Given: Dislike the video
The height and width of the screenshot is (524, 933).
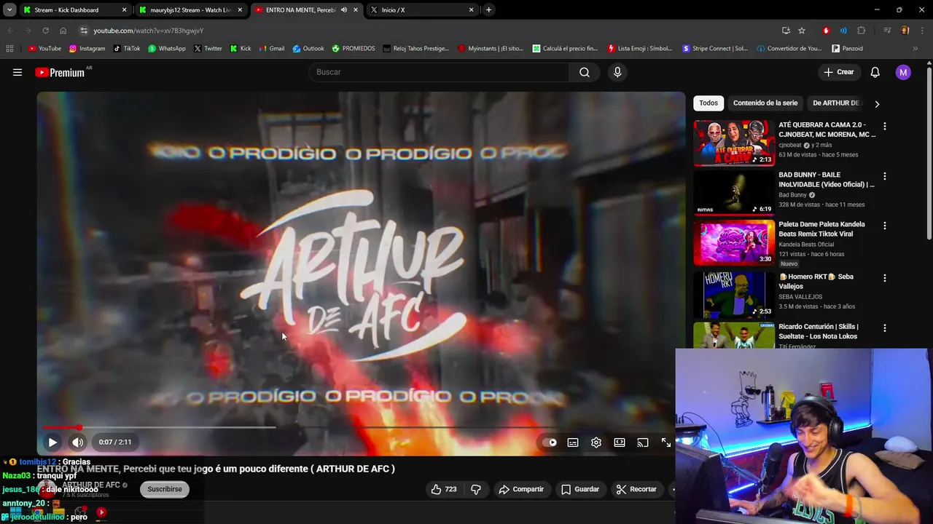Looking at the screenshot, I should pyautogui.click(x=476, y=489).
